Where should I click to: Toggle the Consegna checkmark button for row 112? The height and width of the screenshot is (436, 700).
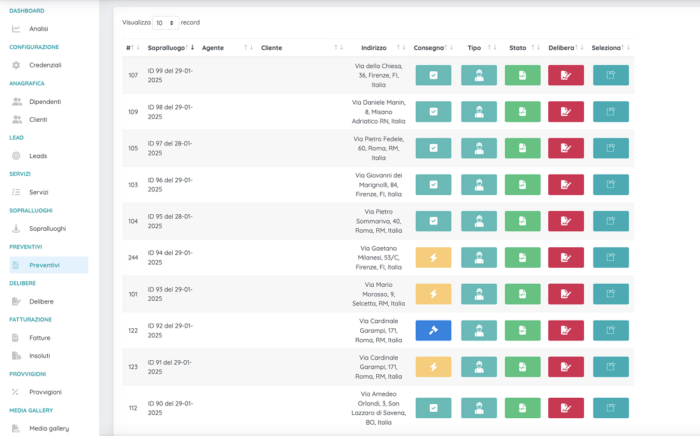coord(433,408)
